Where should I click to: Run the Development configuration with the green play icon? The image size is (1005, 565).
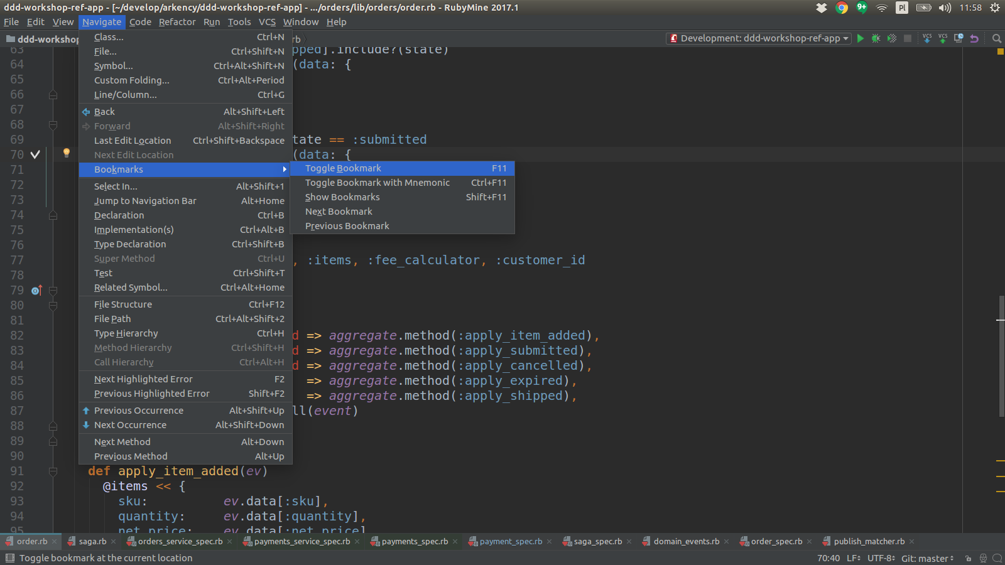tap(861, 38)
